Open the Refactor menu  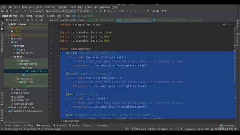tap(62, 7)
